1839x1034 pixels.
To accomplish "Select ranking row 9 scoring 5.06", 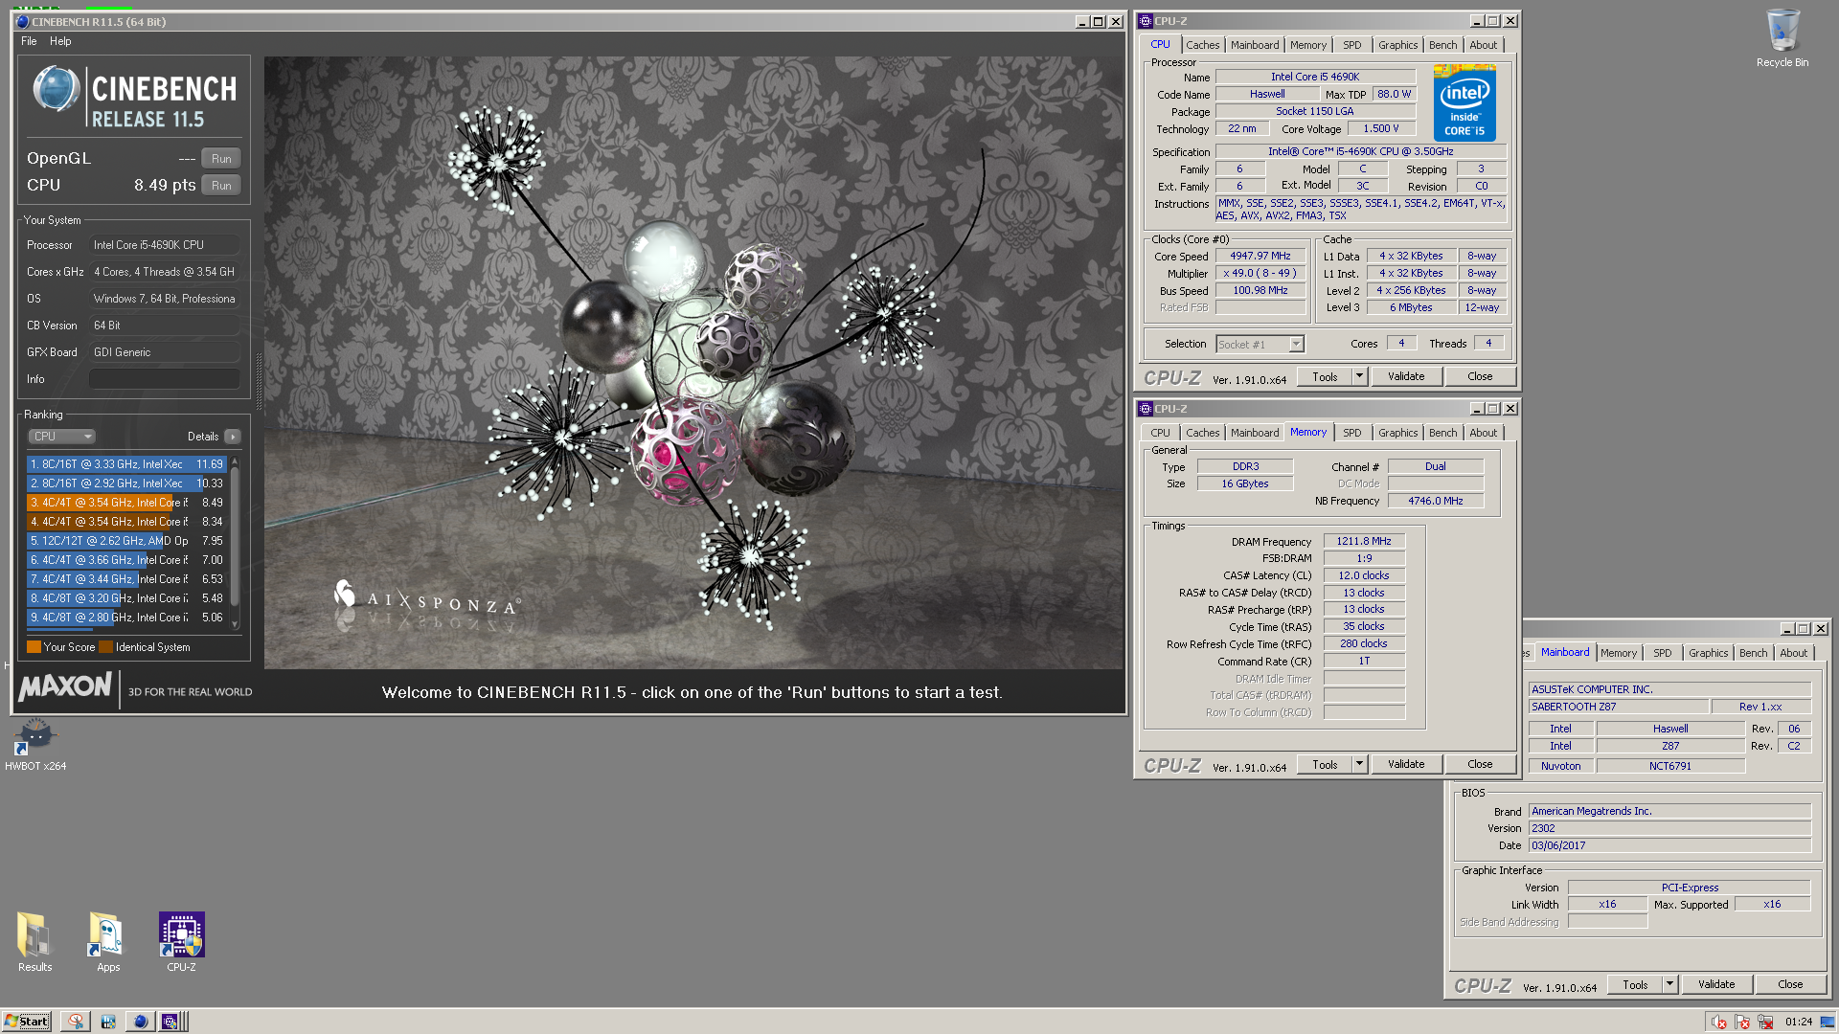I will click(125, 618).
